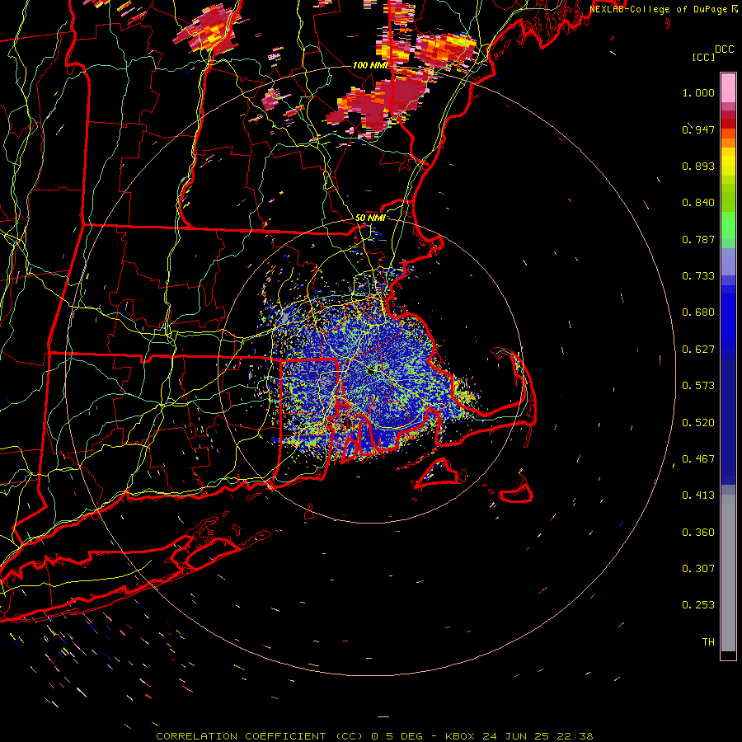Click the long gray band of the color bar
The width and height of the screenshot is (742, 742).
point(728,573)
